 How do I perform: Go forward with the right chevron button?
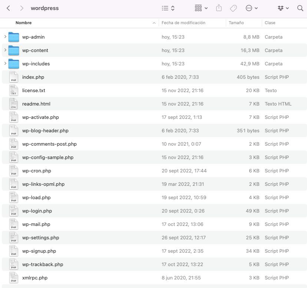pyautogui.click(x=22, y=8)
